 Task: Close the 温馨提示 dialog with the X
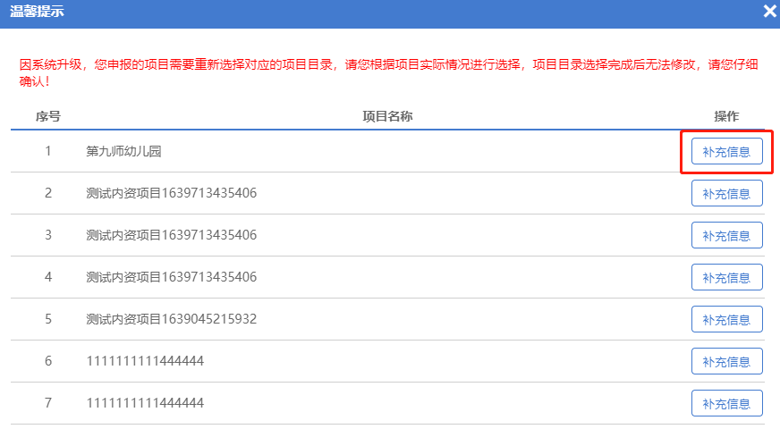click(769, 11)
